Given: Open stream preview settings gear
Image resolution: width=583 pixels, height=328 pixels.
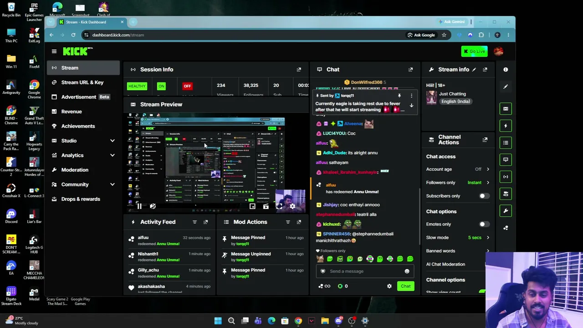Looking at the screenshot, I should [x=292, y=206].
